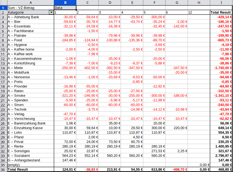The image size is (233, 172).
Task: Click the Kategorie pivot field label
Action: [x=28, y=12]
